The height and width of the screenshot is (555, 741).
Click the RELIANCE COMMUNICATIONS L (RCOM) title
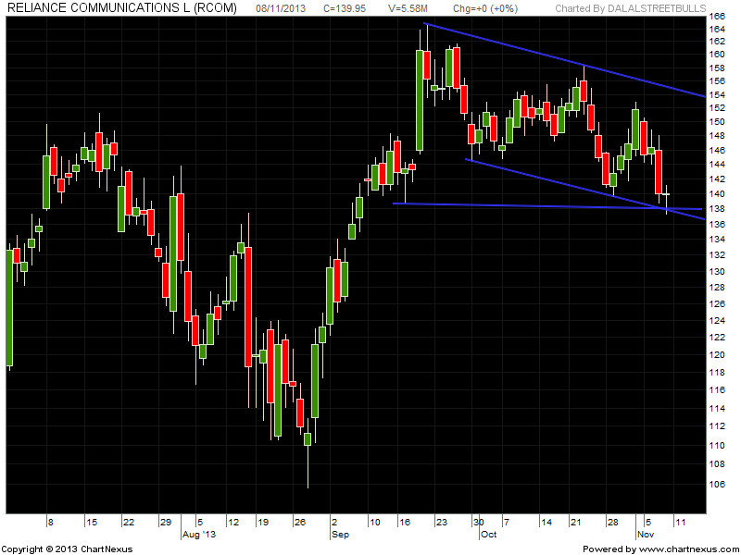pos(122,8)
